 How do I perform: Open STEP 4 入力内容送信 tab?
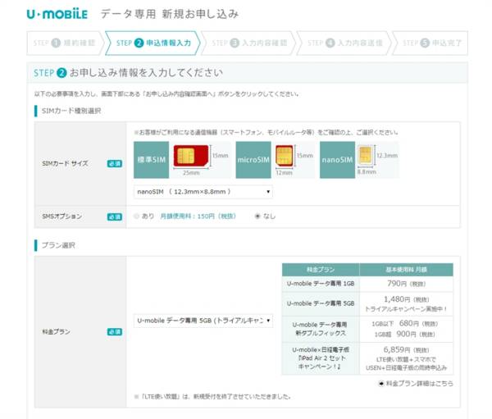point(344,43)
